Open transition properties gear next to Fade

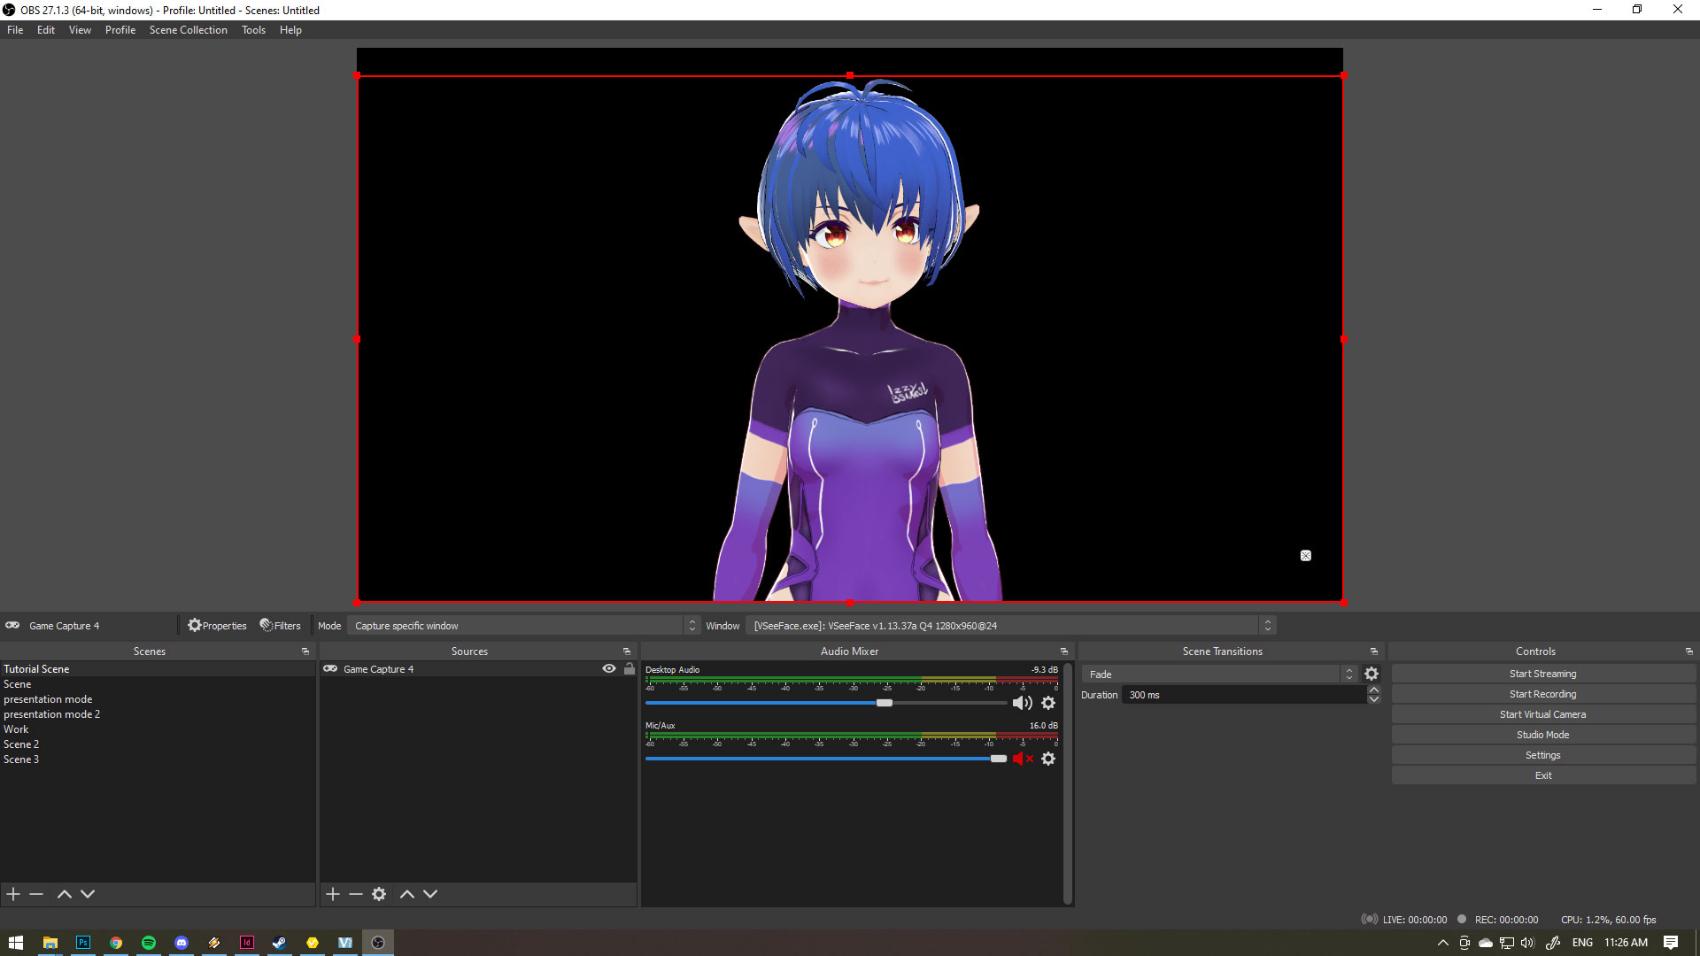[1372, 674]
